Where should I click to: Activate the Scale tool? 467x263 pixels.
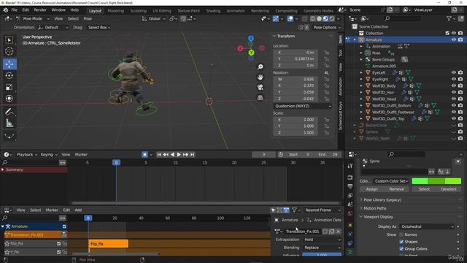[x=9, y=87]
